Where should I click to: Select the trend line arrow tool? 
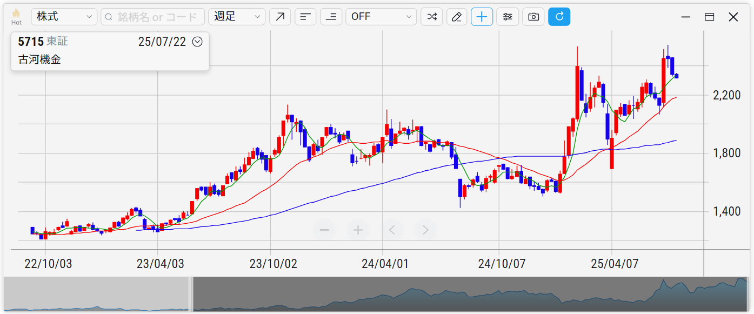pyautogui.click(x=280, y=17)
